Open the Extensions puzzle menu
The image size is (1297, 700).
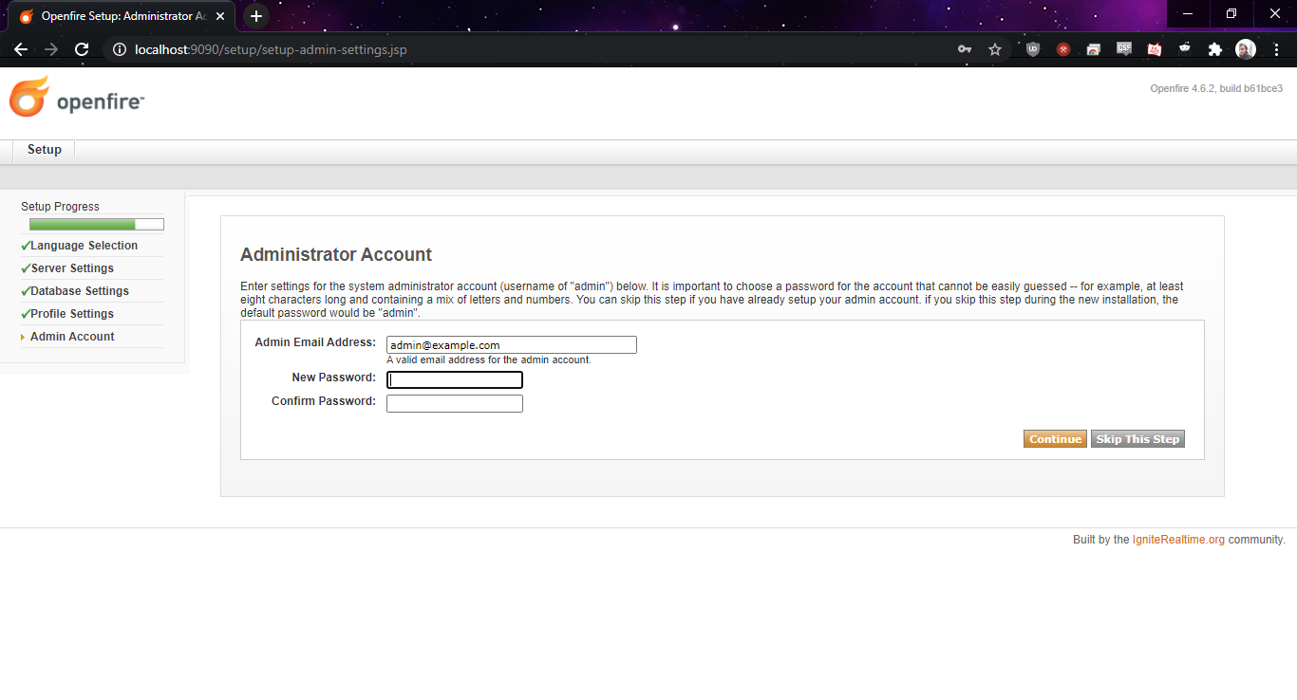1215,49
